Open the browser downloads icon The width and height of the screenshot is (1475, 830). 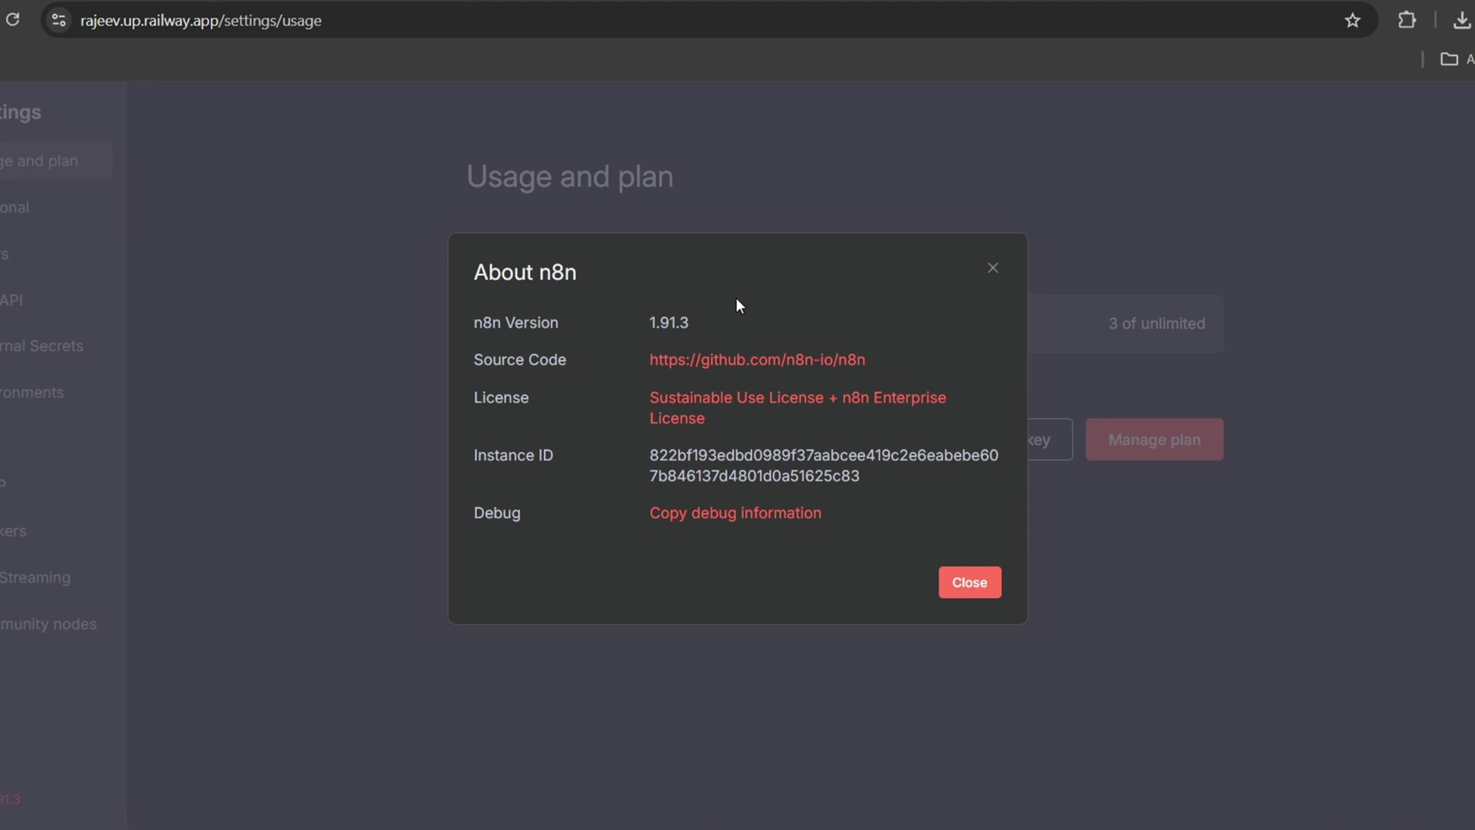[1461, 20]
